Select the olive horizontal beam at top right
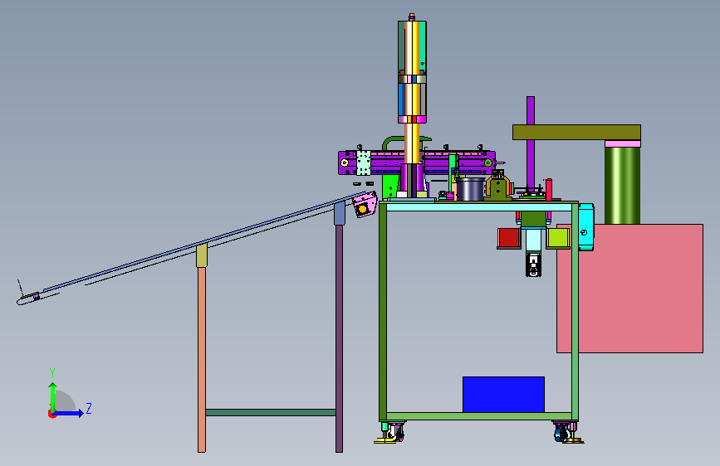The height and width of the screenshot is (466, 720). click(x=576, y=132)
